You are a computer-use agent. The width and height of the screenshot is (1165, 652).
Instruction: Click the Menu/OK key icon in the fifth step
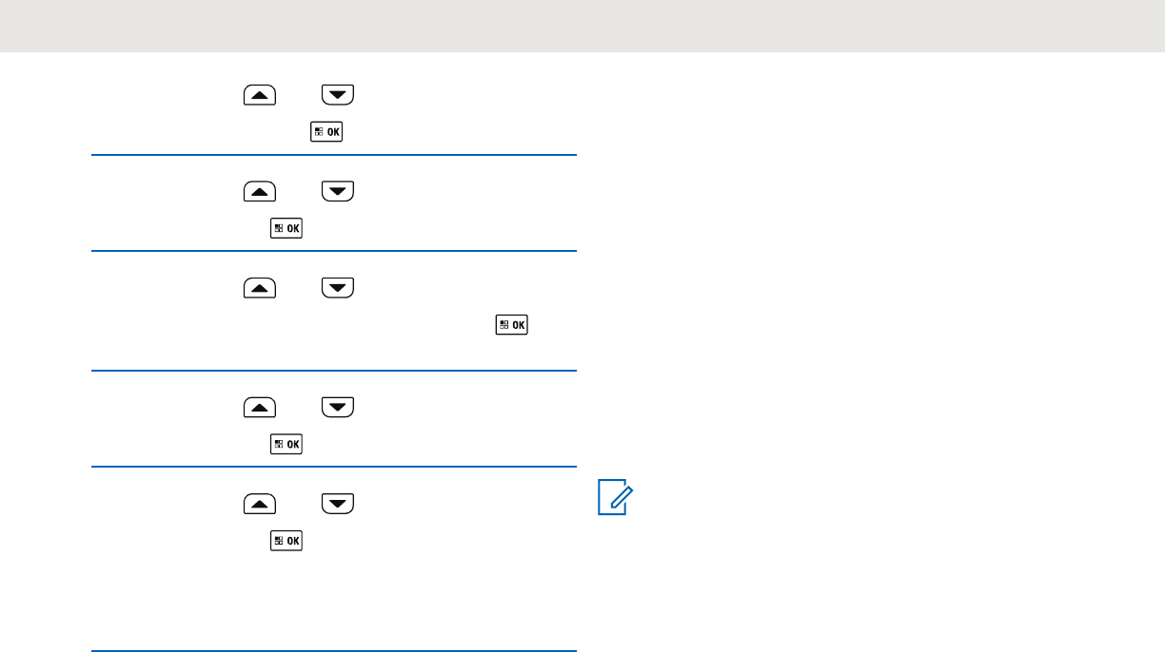click(x=286, y=541)
